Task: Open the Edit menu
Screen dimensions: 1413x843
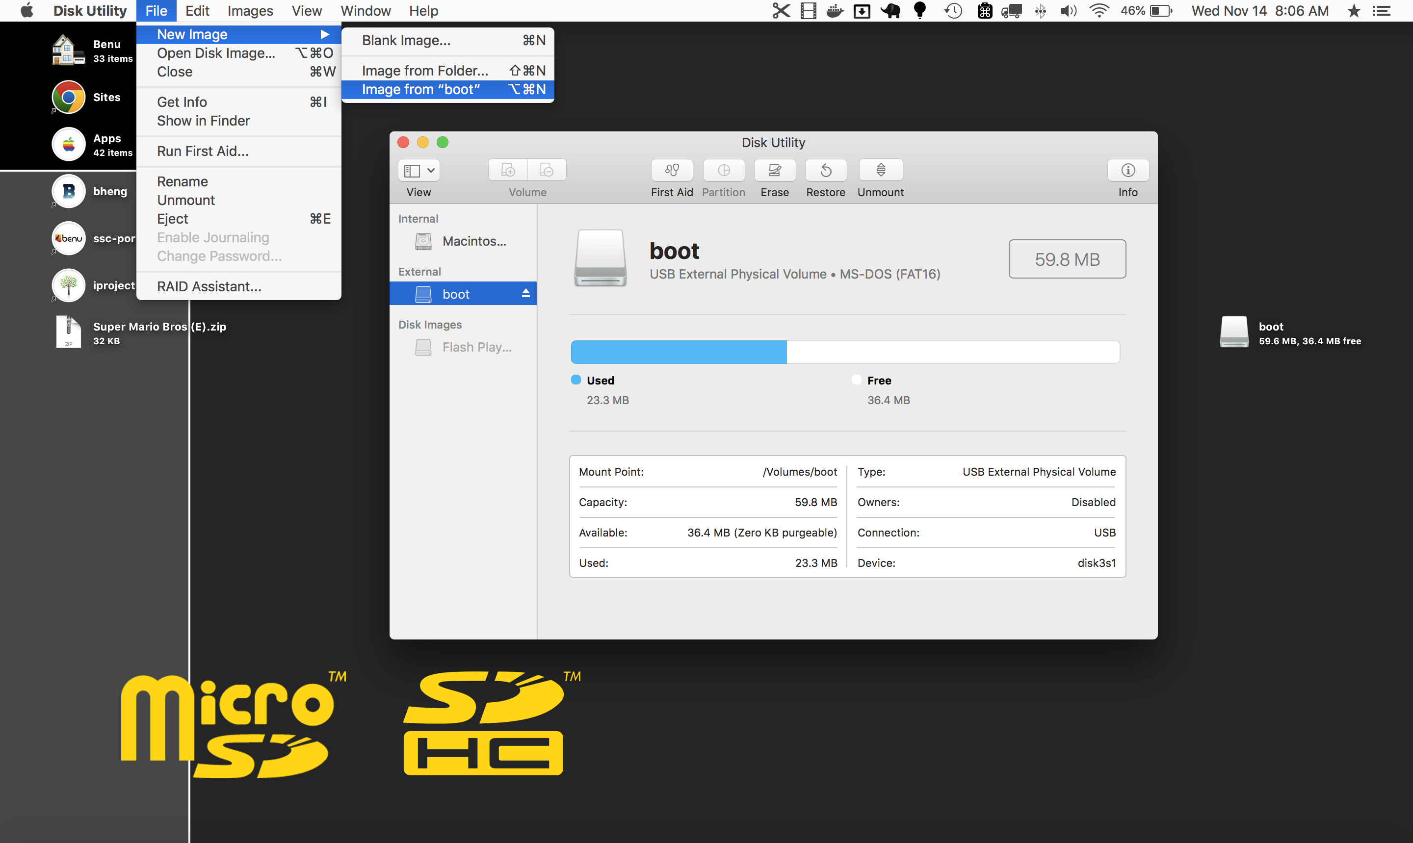Action: tap(197, 11)
